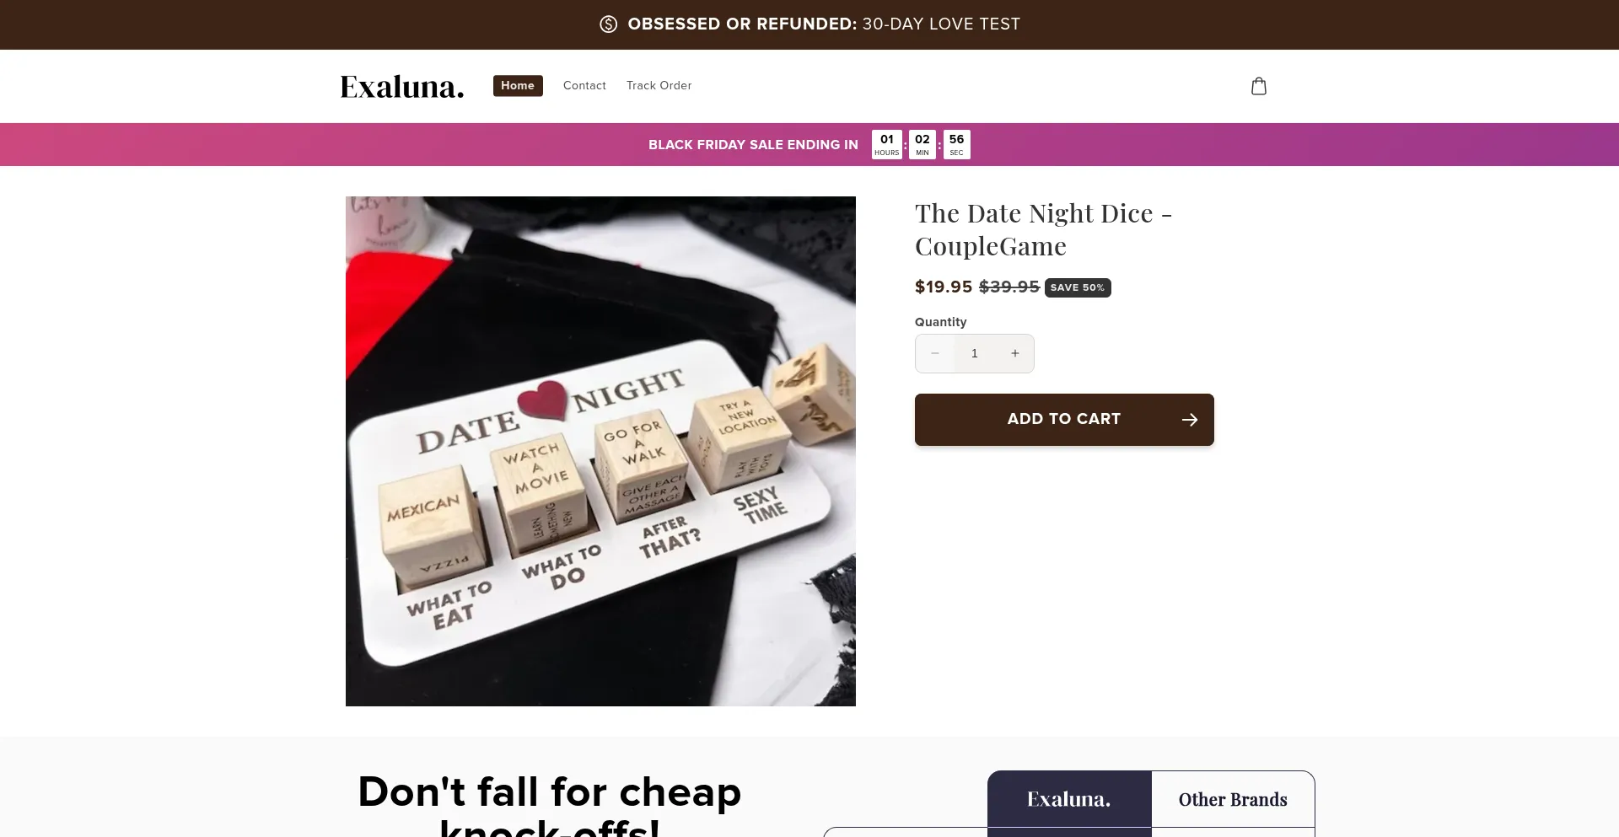
Task: Select the Other Brands column header
Action: 1233,799
